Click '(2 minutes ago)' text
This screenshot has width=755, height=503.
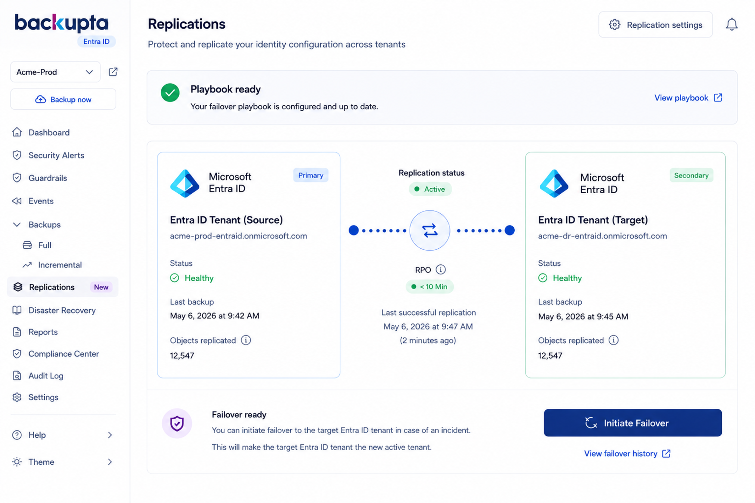tap(428, 340)
